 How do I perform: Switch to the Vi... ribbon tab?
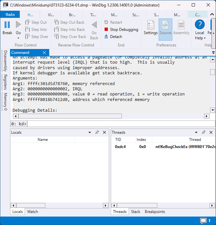coord(51,15)
